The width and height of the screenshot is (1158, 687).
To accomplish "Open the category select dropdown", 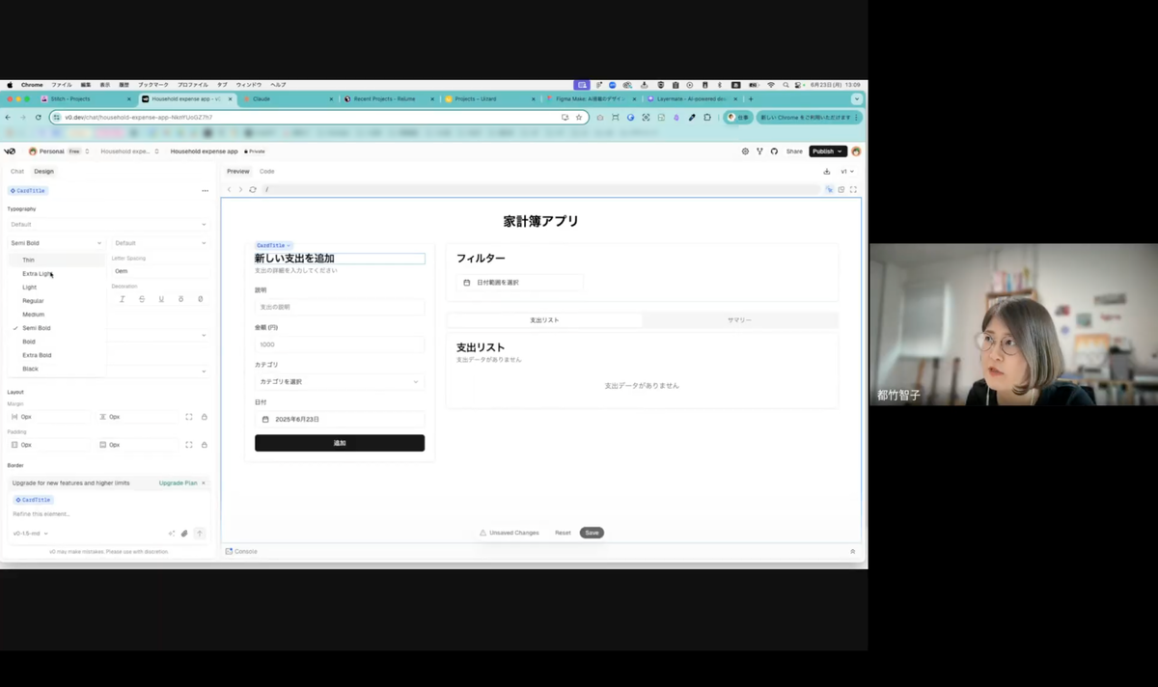I will click(x=340, y=382).
